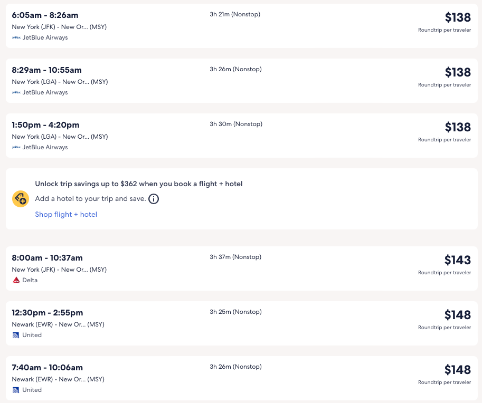482x403 pixels.
Task: Select the 6:05am - 8:26am JetBlue flight
Action: 45,15
